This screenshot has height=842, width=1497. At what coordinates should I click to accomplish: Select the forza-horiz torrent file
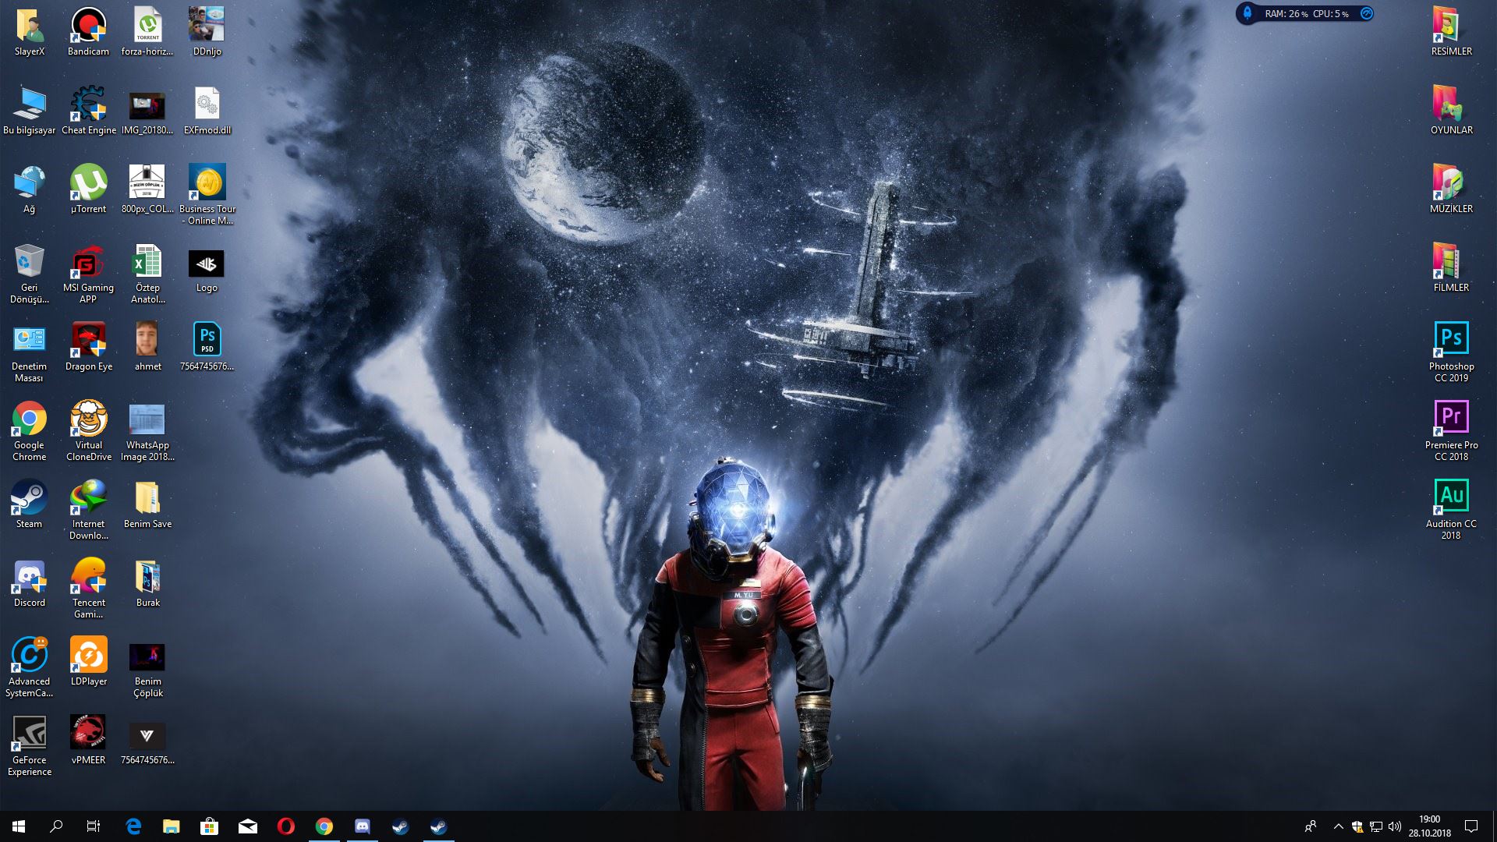(147, 31)
